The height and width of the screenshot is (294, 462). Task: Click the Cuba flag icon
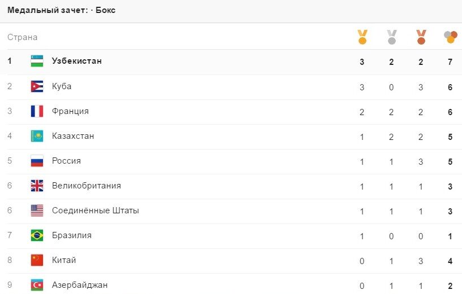pos(37,86)
